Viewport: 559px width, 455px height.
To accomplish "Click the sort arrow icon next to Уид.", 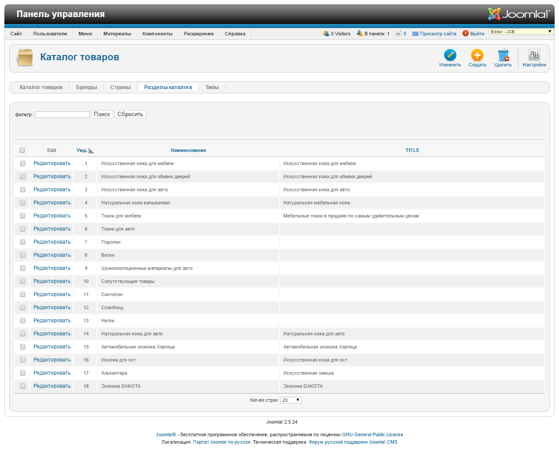I will pos(91,151).
